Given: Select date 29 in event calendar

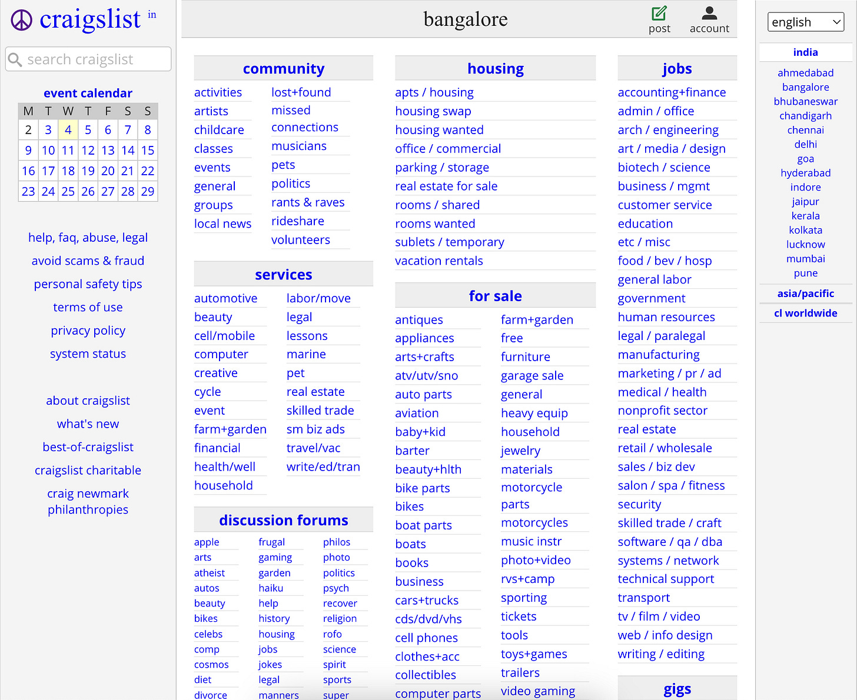Looking at the screenshot, I should coord(148,192).
